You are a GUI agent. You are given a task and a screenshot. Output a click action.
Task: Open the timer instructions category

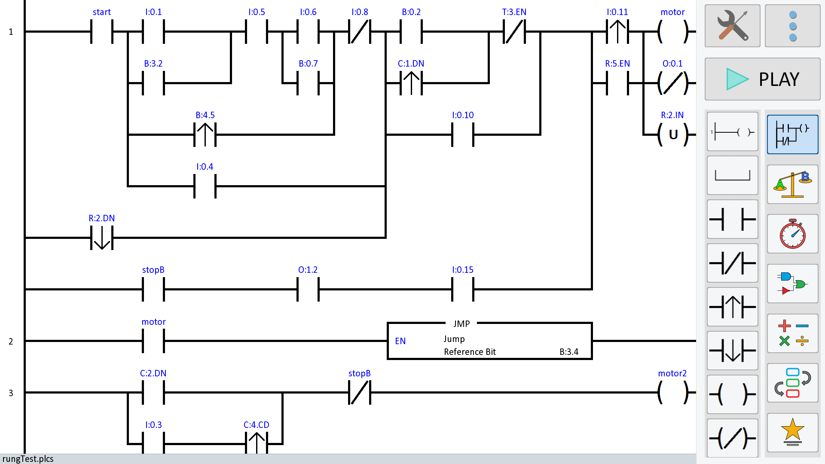pos(792,234)
